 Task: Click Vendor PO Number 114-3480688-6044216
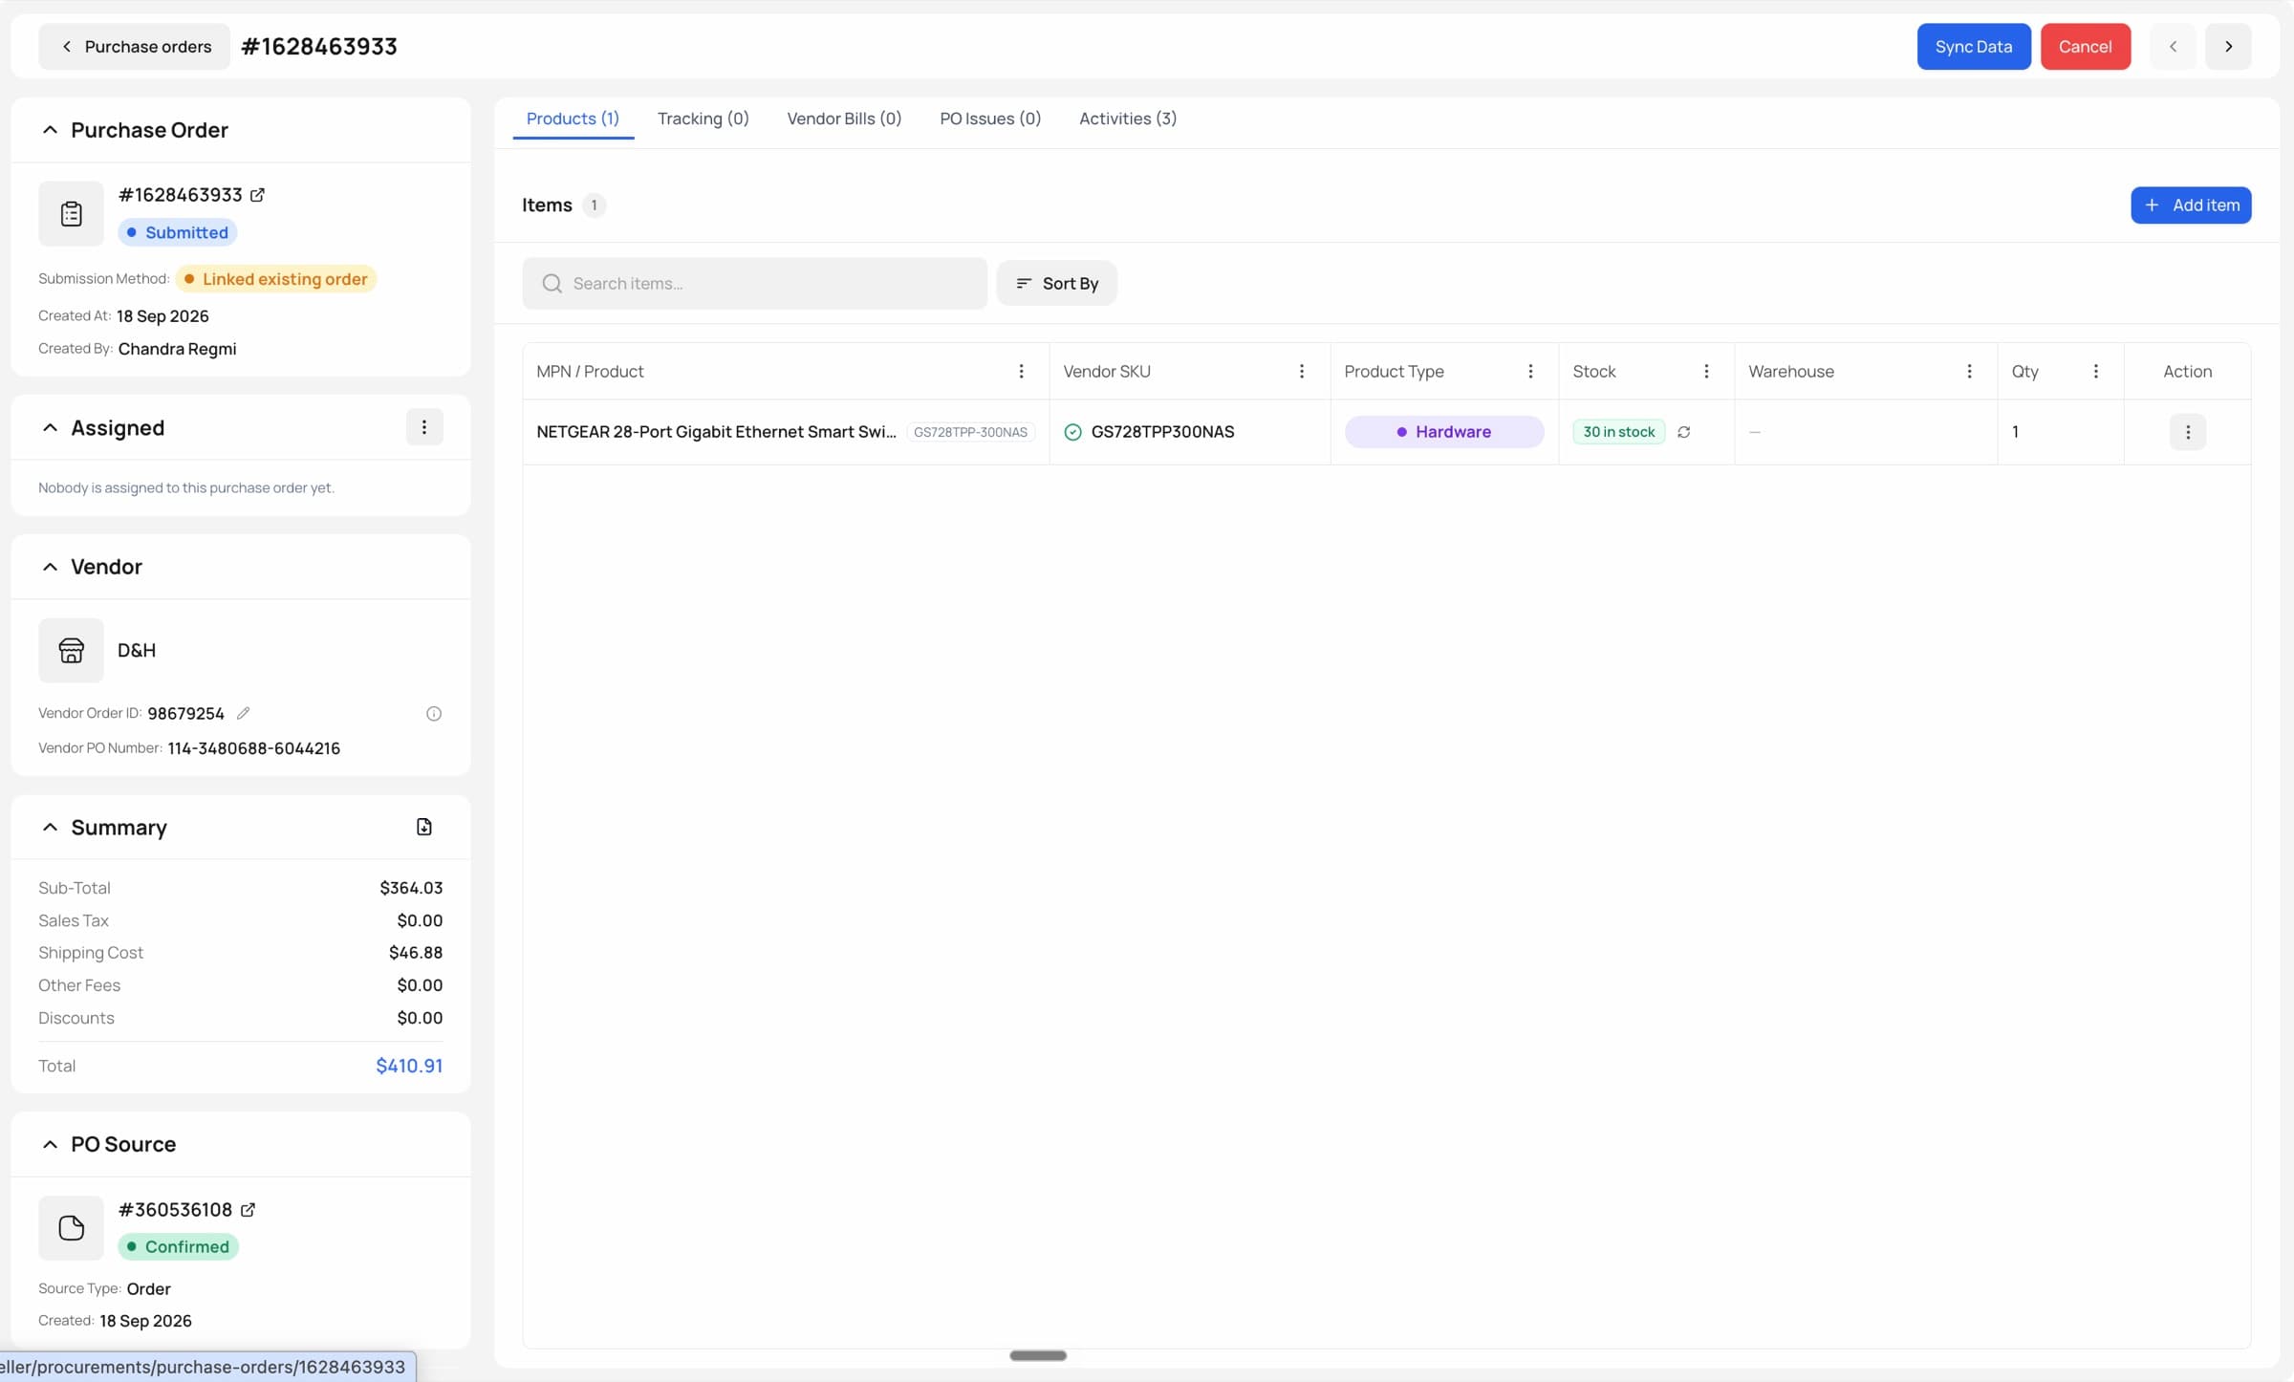[253, 748]
